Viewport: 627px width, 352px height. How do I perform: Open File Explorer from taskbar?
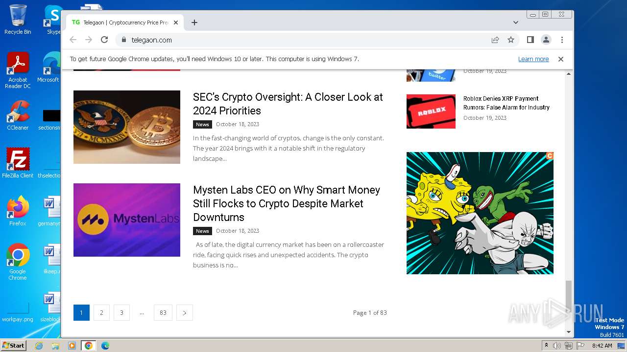click(x=55, y=346)
